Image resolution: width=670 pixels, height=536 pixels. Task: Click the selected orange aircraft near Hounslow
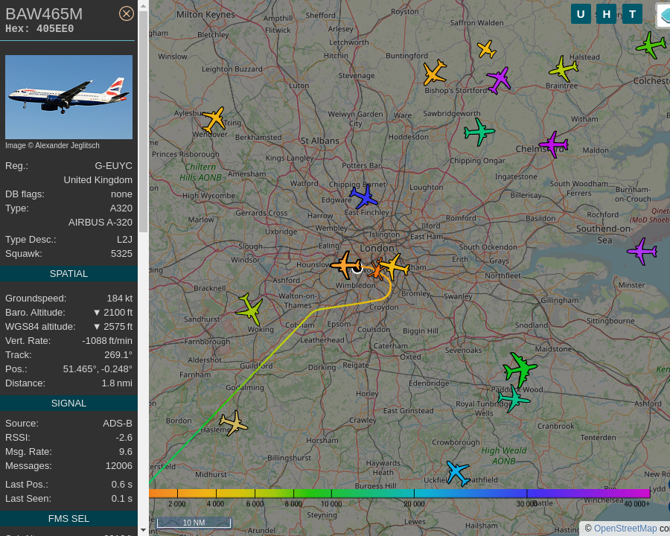click(x=345, y=265)
